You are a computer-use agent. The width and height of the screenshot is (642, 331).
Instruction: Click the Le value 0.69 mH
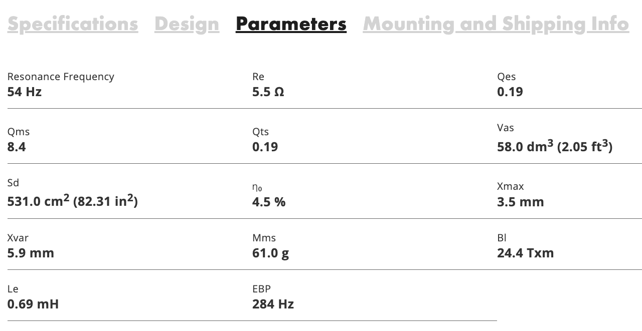click(x=33, y=304)
